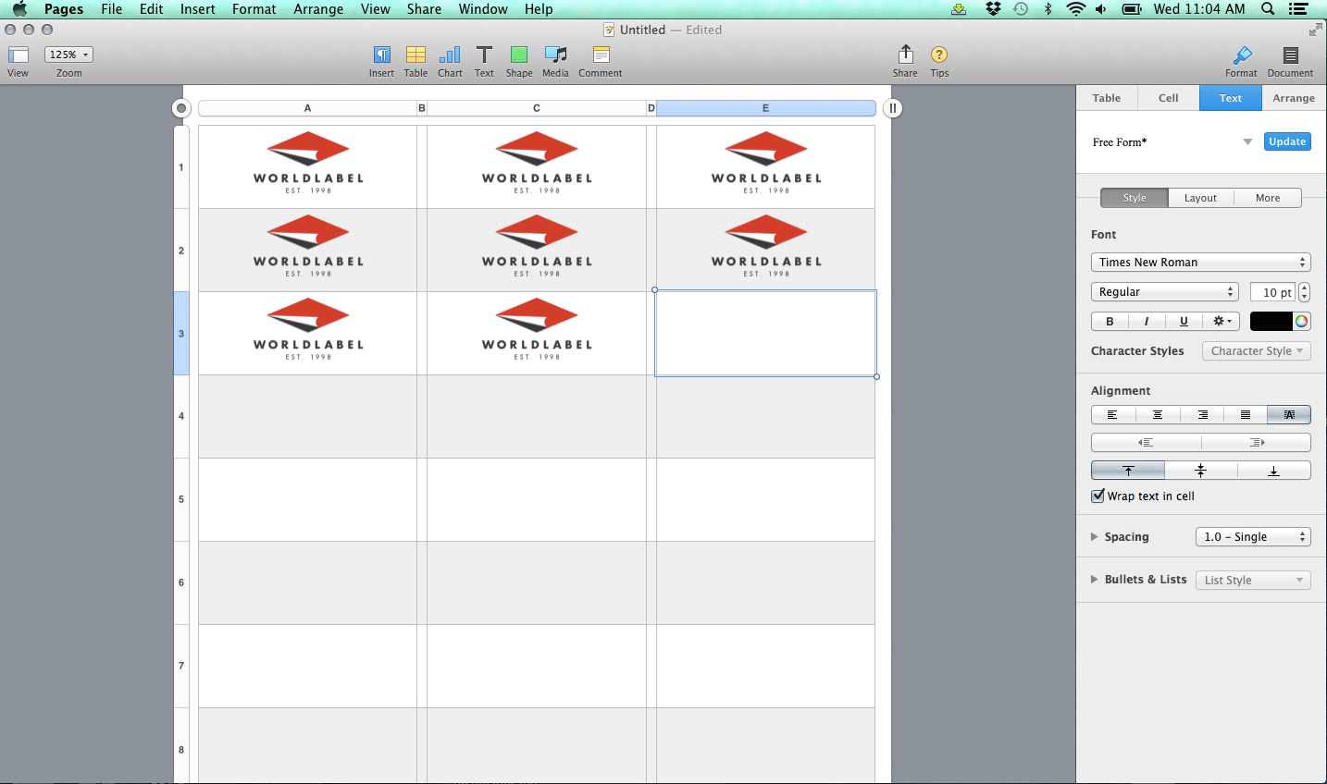This screenshot has height=784, width=1327.
Task: Align text to top of cell
Action: click(x=1128, y=470)
